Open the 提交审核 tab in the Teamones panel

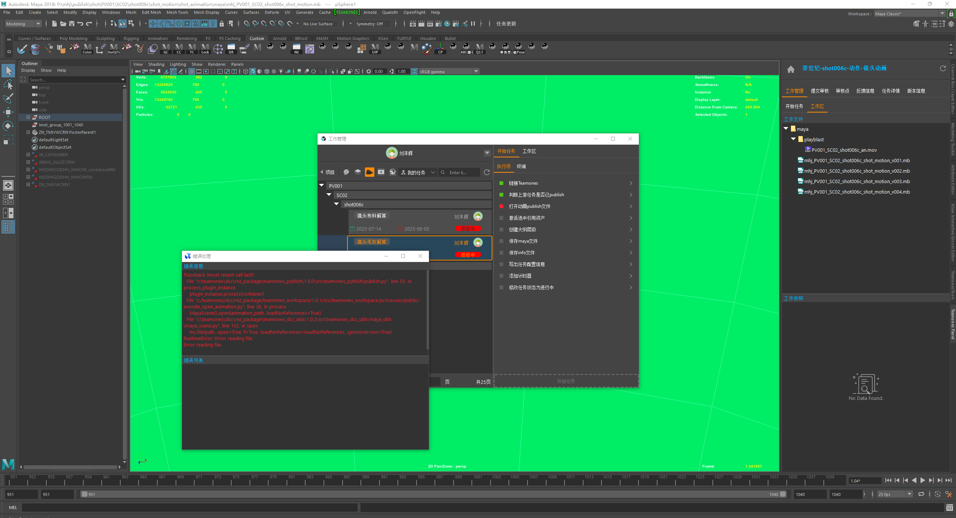(819, 91)
